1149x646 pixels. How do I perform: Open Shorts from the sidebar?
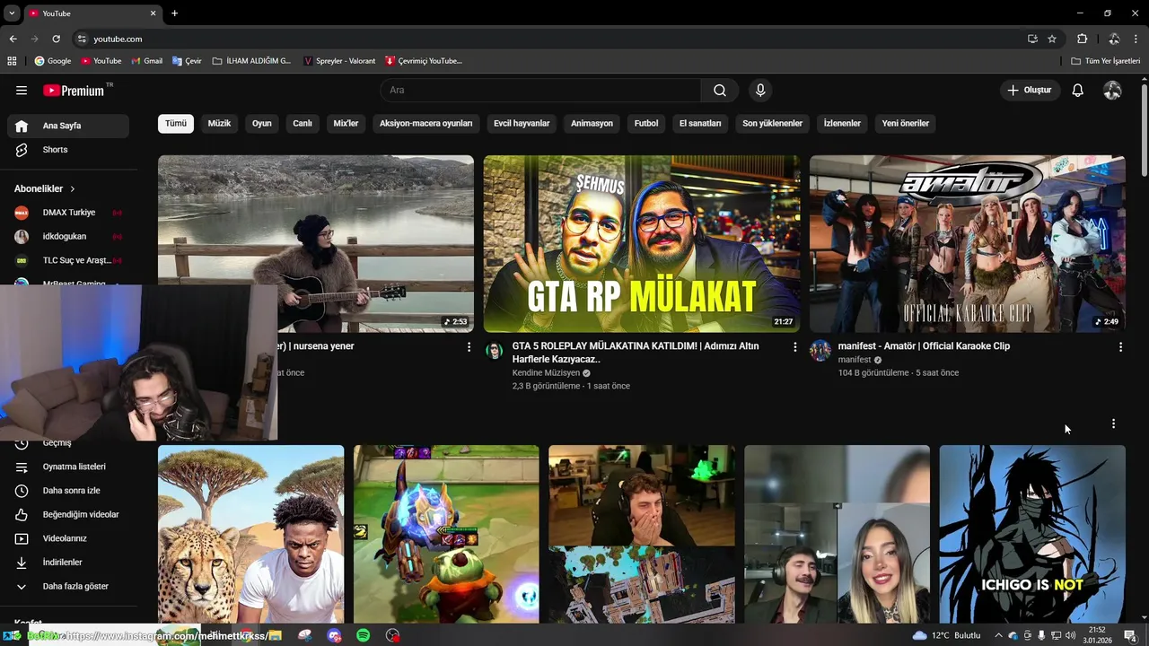(x=68, y=150)
